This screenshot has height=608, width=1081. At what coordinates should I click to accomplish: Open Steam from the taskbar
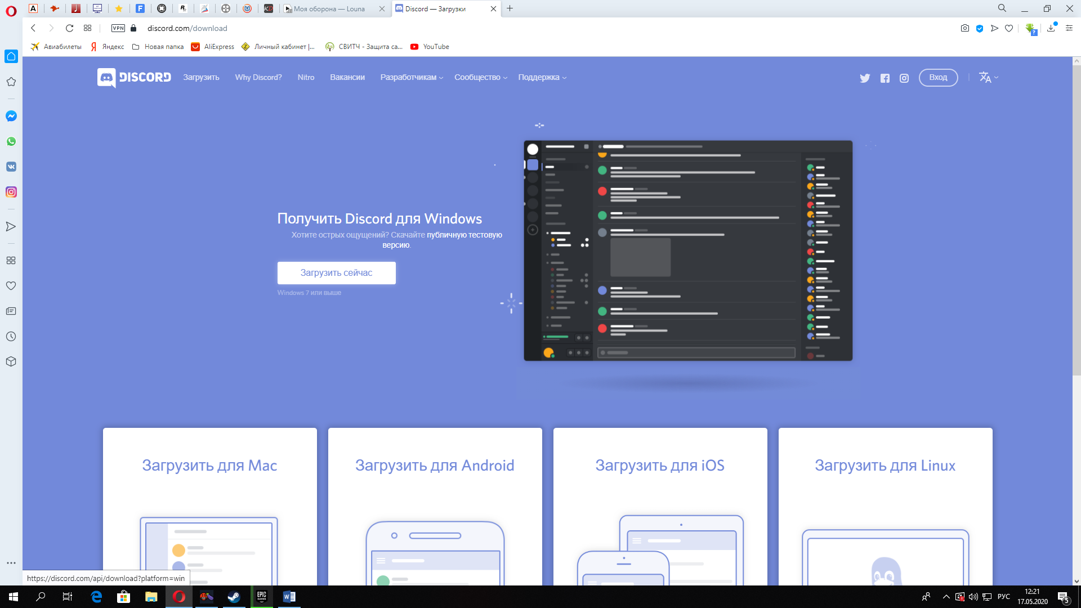click(234, 597)
